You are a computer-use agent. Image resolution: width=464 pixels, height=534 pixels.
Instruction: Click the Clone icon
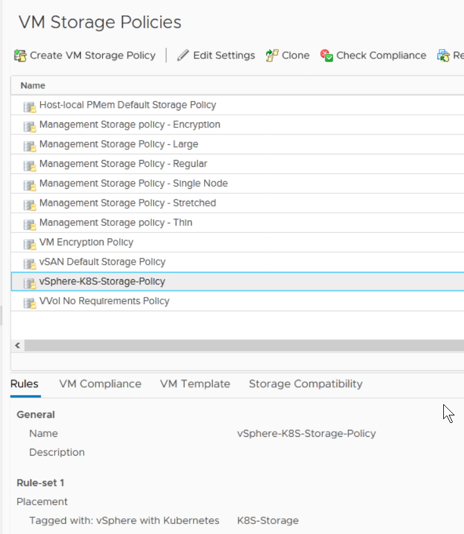coord(272,55)
